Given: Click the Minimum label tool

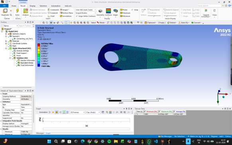Looking at the screenshot, I should point(125,16).
